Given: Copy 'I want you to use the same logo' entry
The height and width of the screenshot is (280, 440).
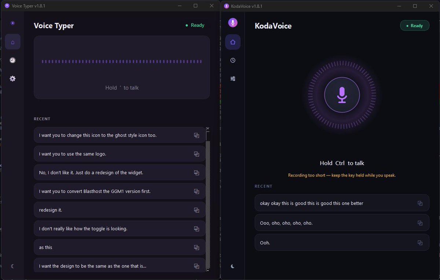Looking at the screenshot, I should click(x=197, y=154).
